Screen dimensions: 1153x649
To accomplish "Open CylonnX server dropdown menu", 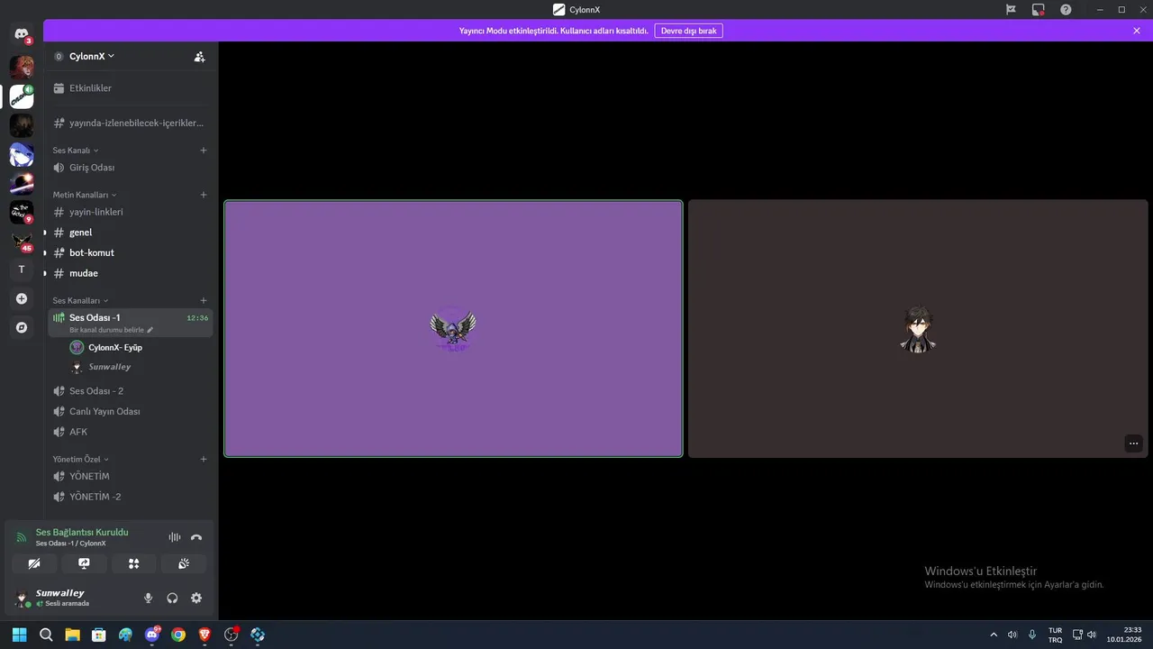I will 92,56.
